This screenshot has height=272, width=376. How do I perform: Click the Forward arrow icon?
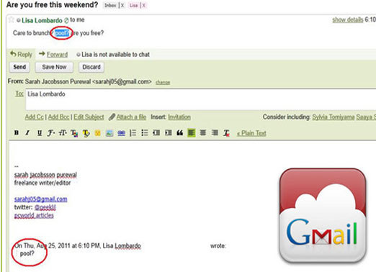(42, 53)
